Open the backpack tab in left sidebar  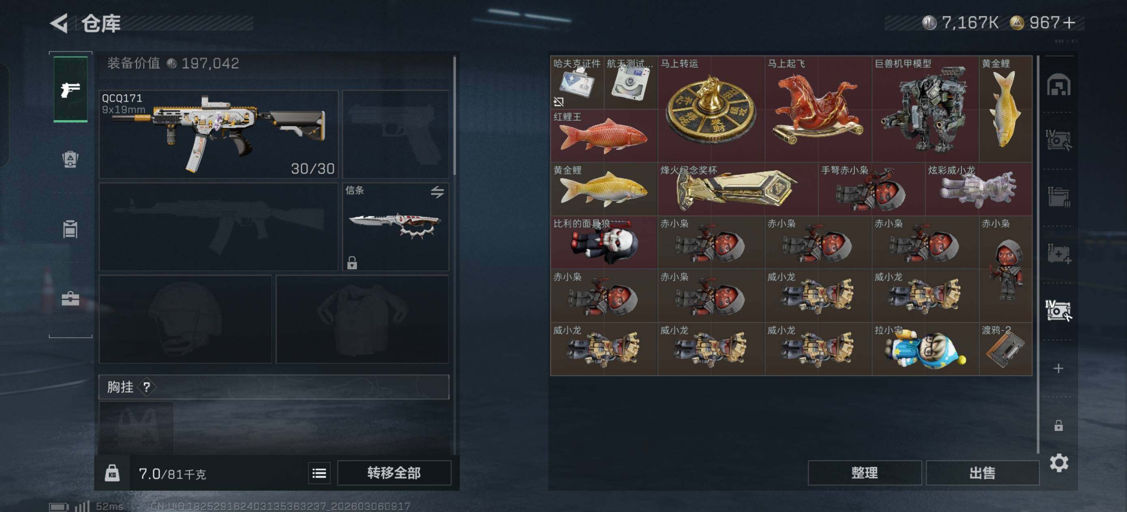[x=70, y=159]
